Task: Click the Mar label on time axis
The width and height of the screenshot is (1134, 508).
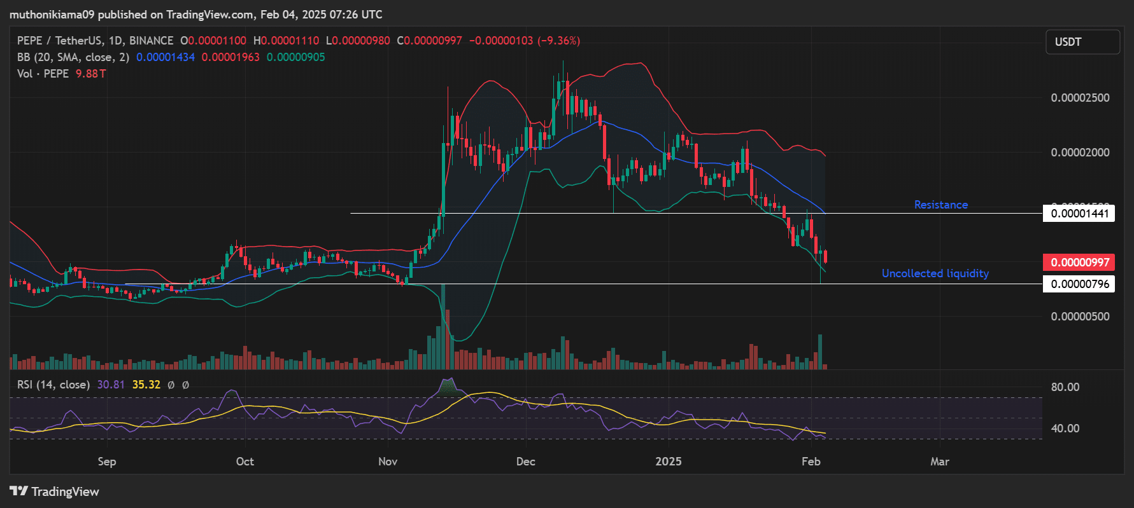Action: [x=940, y=462]
